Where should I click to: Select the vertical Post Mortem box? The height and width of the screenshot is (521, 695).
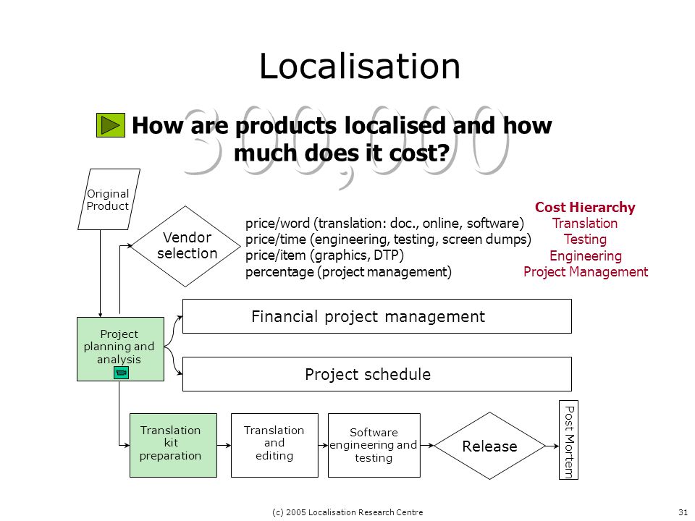click(569, 440)
